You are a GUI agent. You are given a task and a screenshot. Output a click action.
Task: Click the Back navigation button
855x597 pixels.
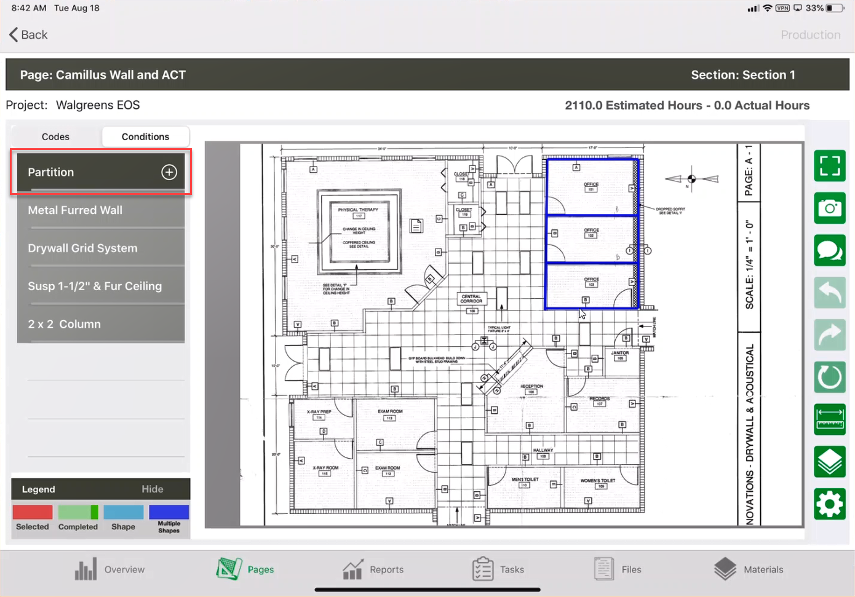(27, 34)
